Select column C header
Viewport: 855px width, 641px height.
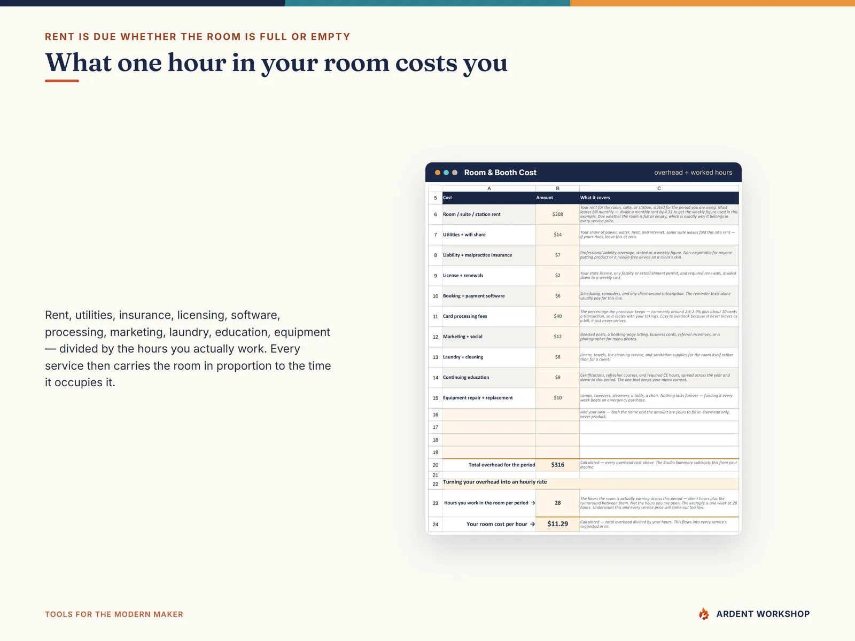coord(659,189)
